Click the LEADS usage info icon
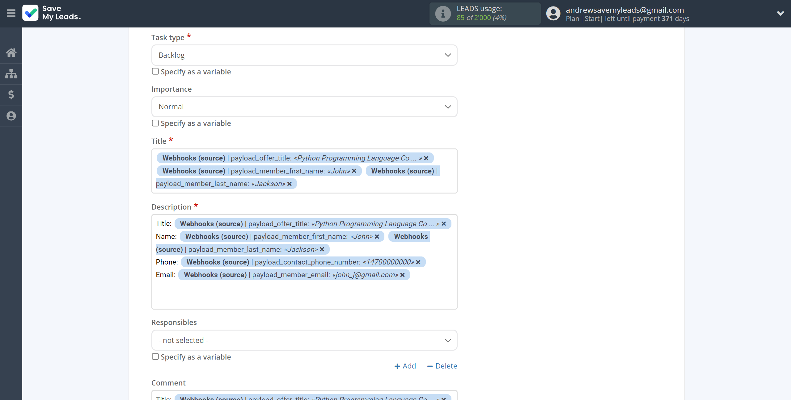The image size is (791, 400). pyautogui.click(x=443, y=14)
